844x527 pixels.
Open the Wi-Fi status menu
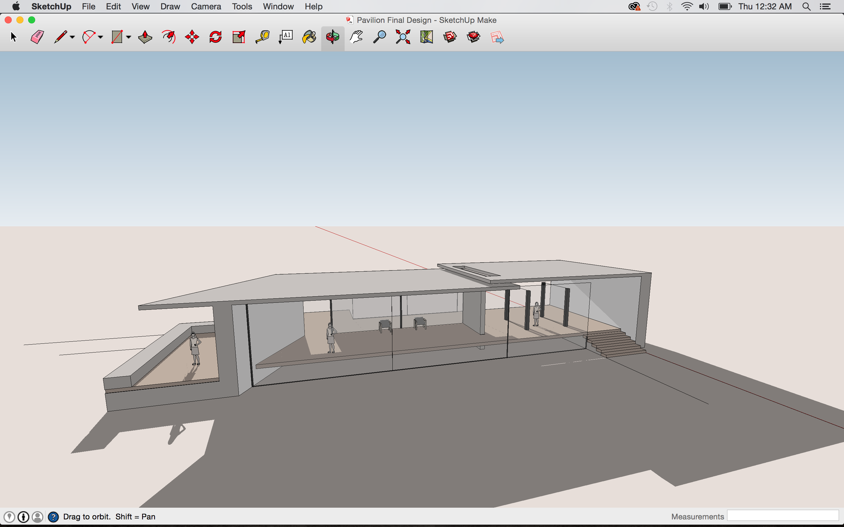(687, 6)
